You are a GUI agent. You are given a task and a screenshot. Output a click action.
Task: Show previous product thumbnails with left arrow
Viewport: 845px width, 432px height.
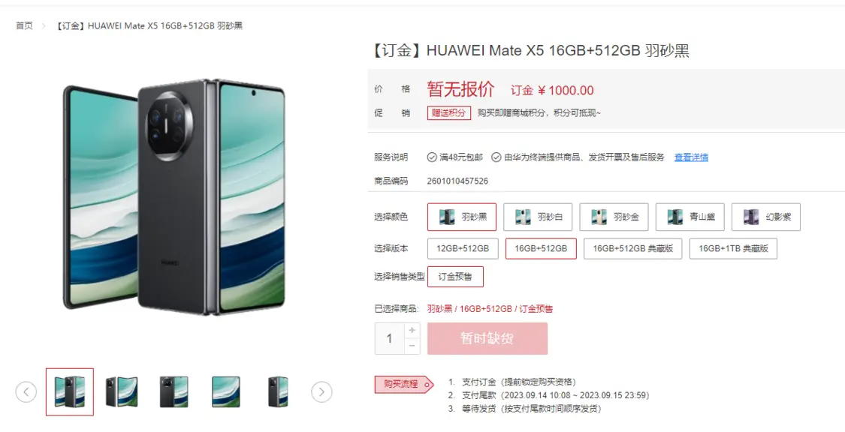[26, 391]
